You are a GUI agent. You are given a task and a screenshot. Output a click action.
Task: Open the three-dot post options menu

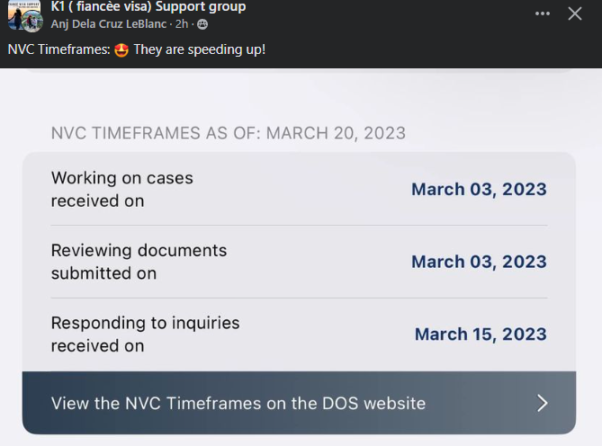[x=542, y=13]
